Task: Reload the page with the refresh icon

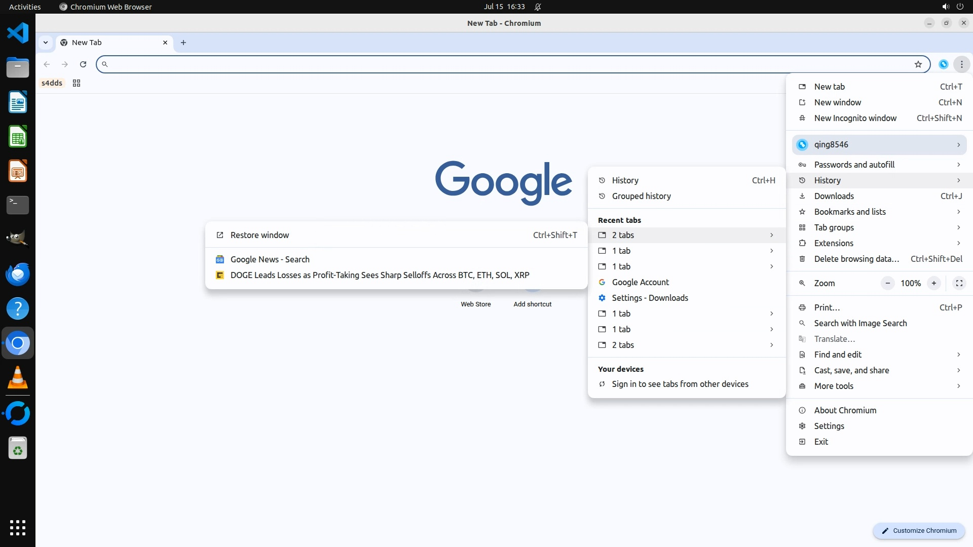Action: [x=83, y=64]
